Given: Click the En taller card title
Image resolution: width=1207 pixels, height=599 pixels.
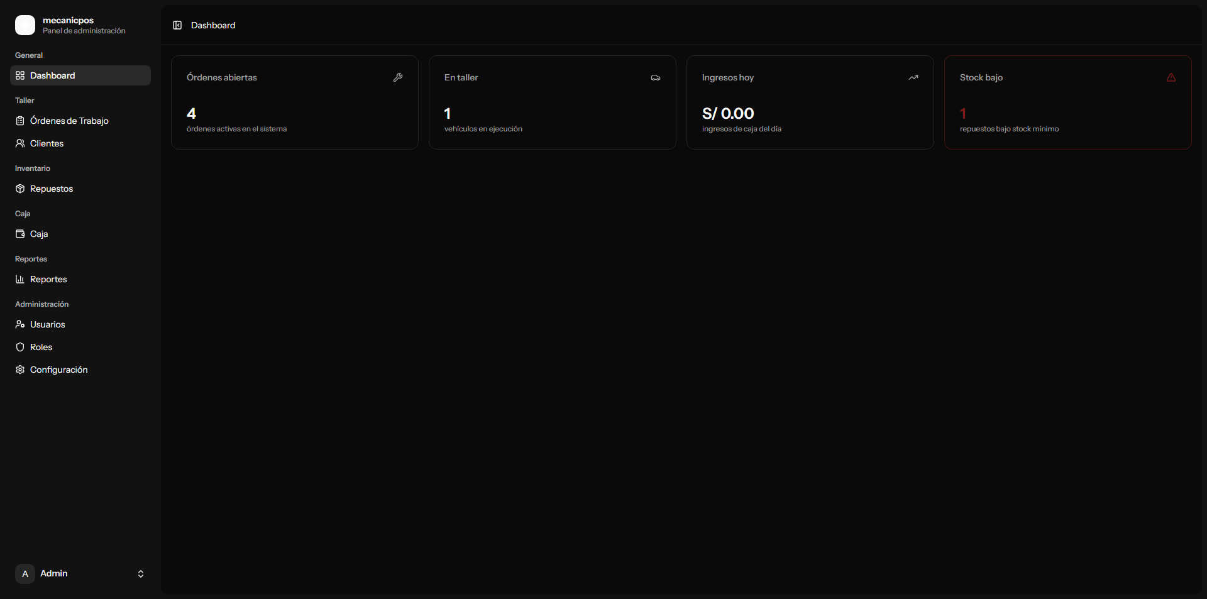Looking at the screenshot, I should tap(461, 77).
